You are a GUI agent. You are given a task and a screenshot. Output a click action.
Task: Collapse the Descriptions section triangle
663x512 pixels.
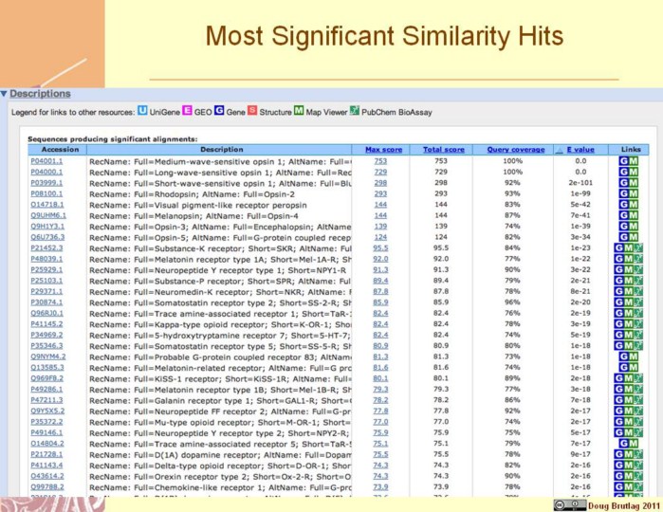click(4, 94)
